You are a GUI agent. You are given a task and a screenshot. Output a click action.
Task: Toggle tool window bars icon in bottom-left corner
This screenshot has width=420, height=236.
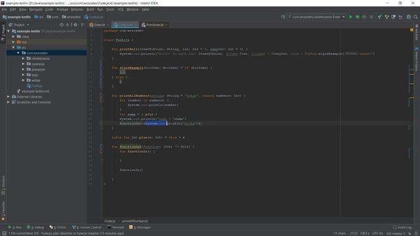pyautogui.click(x=4, y=233)
